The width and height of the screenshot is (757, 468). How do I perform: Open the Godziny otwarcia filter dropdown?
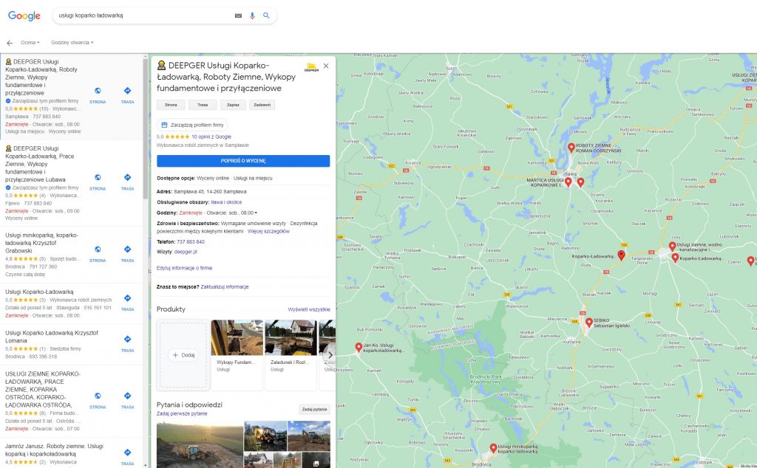pyautogui.click(x=72, y=42)
